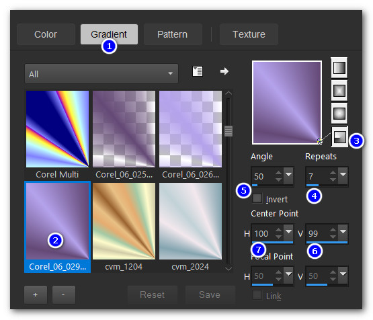Viewport: 373px width, 320px height.
Task: Switch to the Color tab
Action: coord(46,34)
